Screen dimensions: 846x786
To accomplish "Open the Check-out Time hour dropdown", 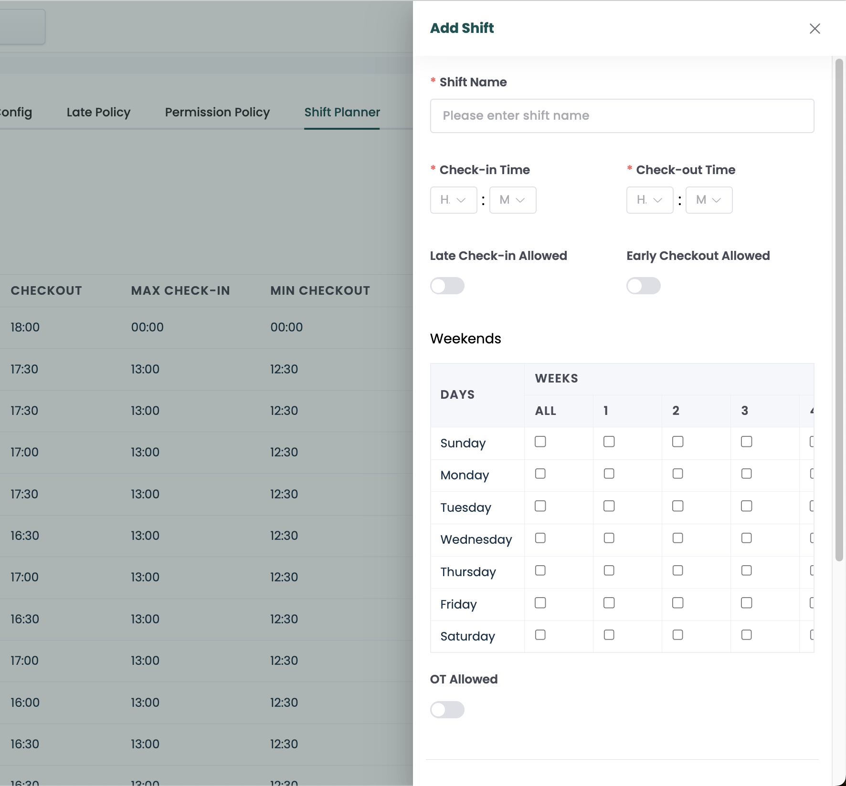I will click(649, 200).
